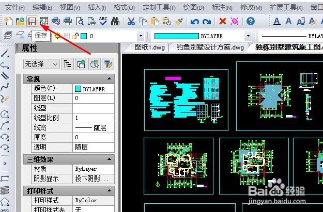Open Print Preview with the magnifier page icon
Screen dimensions: 323x212
[x=80, y=21]
